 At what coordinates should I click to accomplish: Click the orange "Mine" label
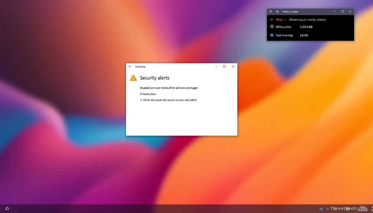click(279, 20)
